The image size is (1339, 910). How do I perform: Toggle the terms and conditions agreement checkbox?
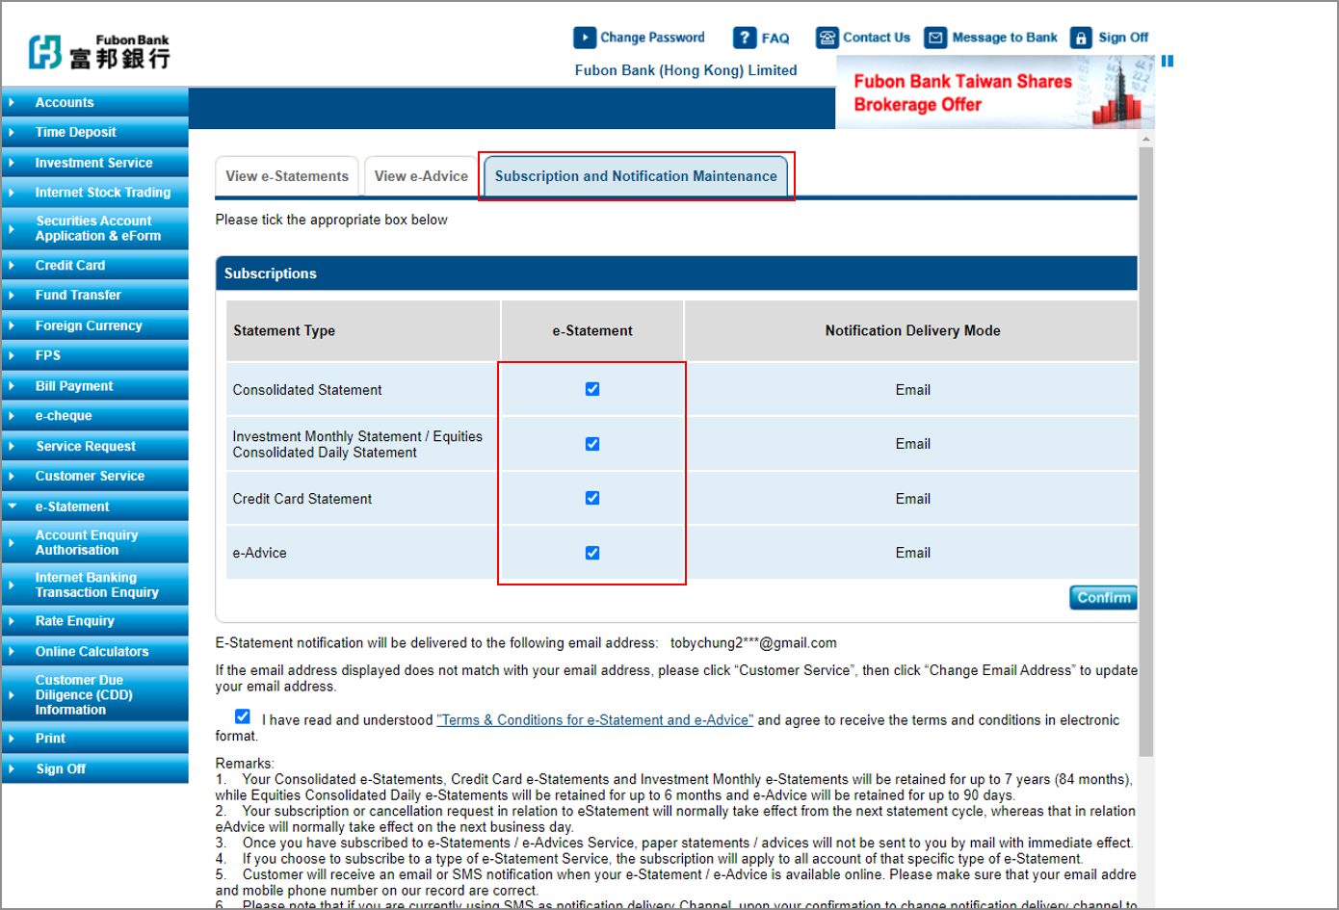pos(243,716)
